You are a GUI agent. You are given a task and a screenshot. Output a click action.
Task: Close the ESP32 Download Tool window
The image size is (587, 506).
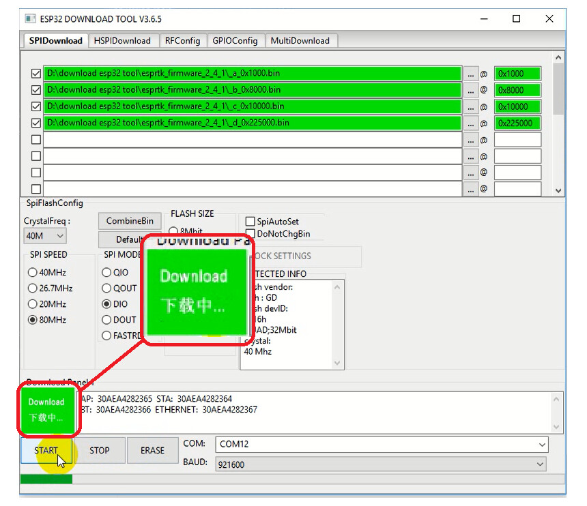tap(549, 18)
